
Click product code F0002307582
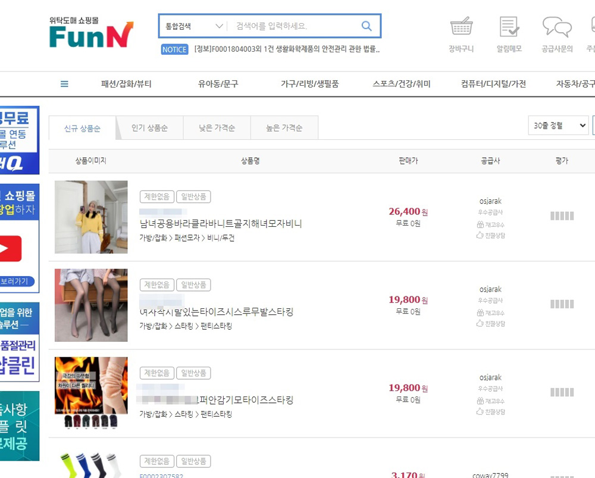161,476
